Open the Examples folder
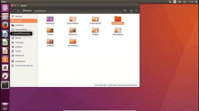Image resolution: width=199 pixels, height=111 pixels. (x=72, y=41)
